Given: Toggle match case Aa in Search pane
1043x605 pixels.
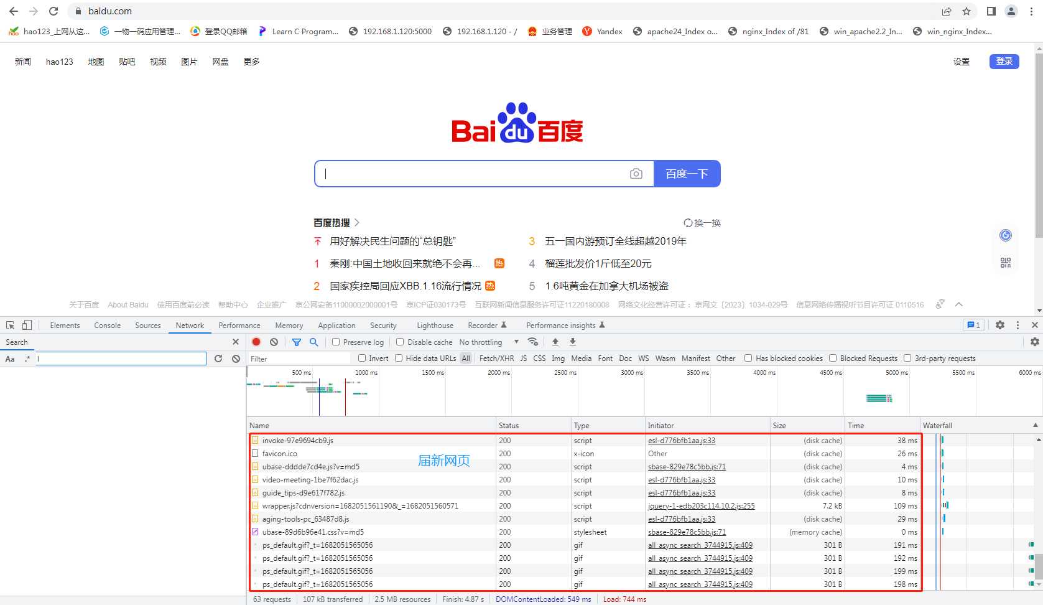Looking at the screenshot, I should pyautogui.click(x=10, y=359).
